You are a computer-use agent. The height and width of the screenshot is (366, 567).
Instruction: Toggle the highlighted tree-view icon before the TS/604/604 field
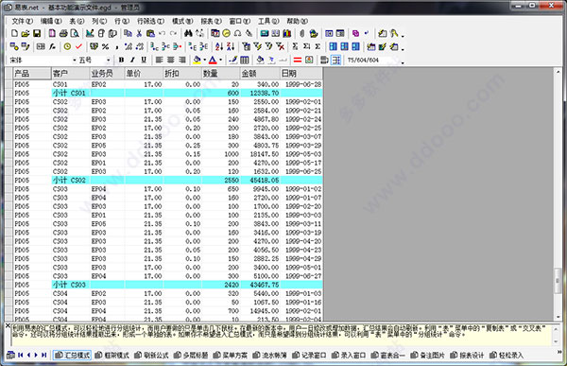tap(335, 60)
